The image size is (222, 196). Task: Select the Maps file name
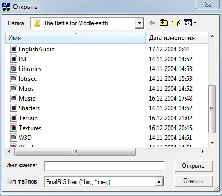click(x=26, y=89)
